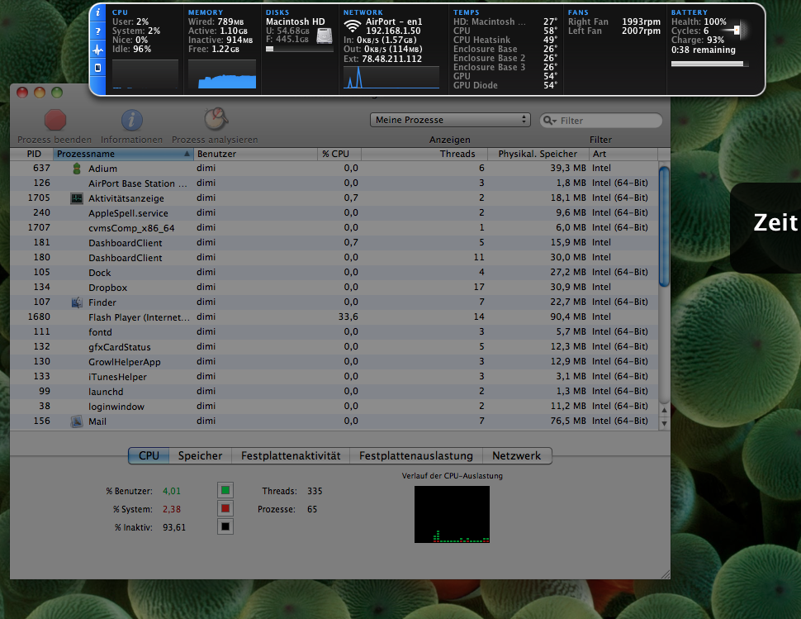
Task: Sort by Benutzer column header
Action: point(255,154)
